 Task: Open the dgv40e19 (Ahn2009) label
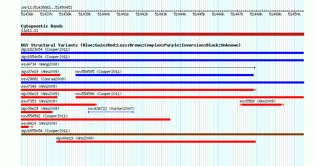[75, 138]
